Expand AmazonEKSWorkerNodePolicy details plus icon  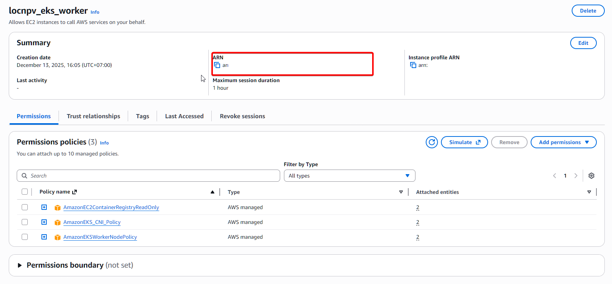click(x=44, y=237)
